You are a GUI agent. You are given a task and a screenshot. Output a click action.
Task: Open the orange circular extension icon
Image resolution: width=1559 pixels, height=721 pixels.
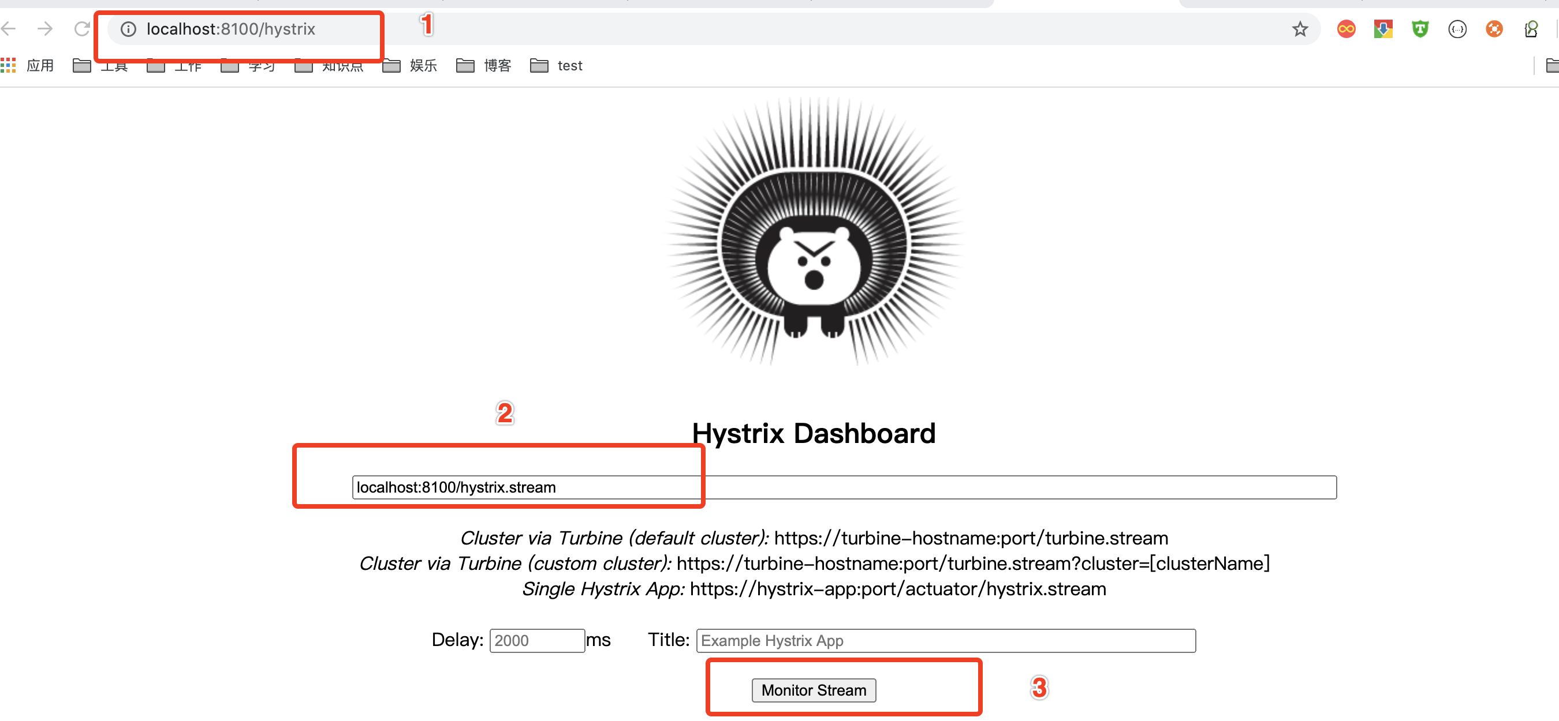[x=1494, y=29]
